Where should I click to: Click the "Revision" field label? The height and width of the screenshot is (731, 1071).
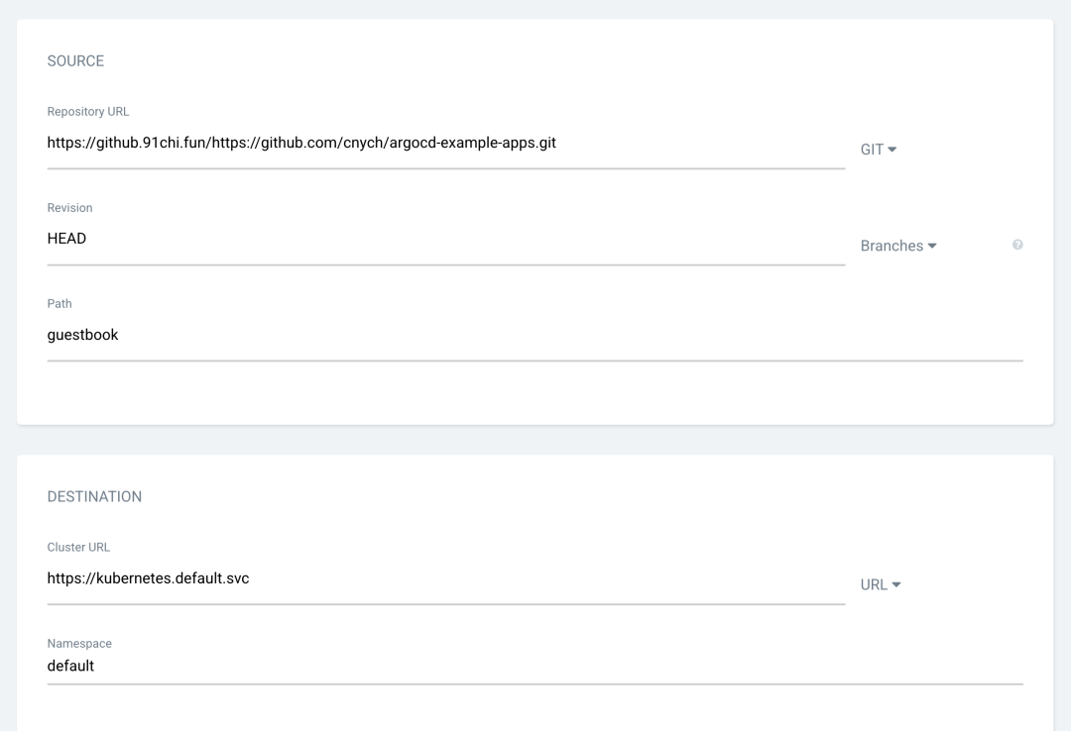69,208
